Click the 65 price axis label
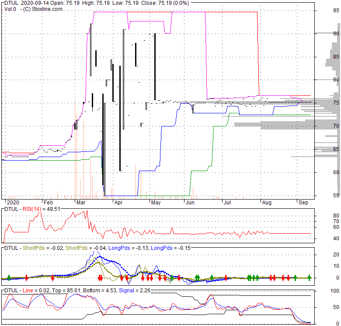The height and width of the screenshot is (326, 341). click(336, 149)
